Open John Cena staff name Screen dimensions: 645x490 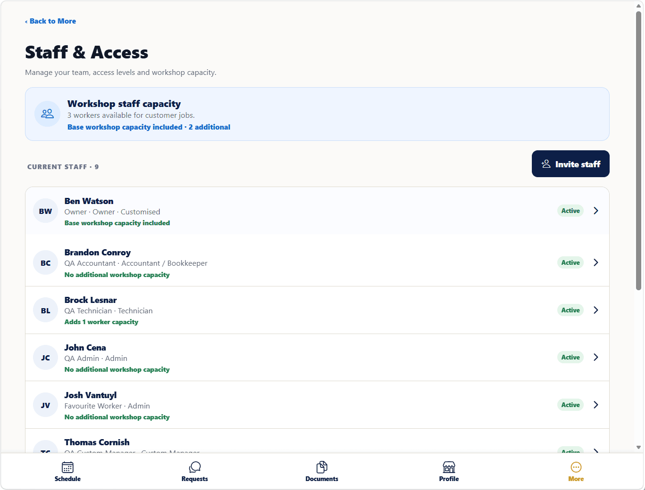85,348
